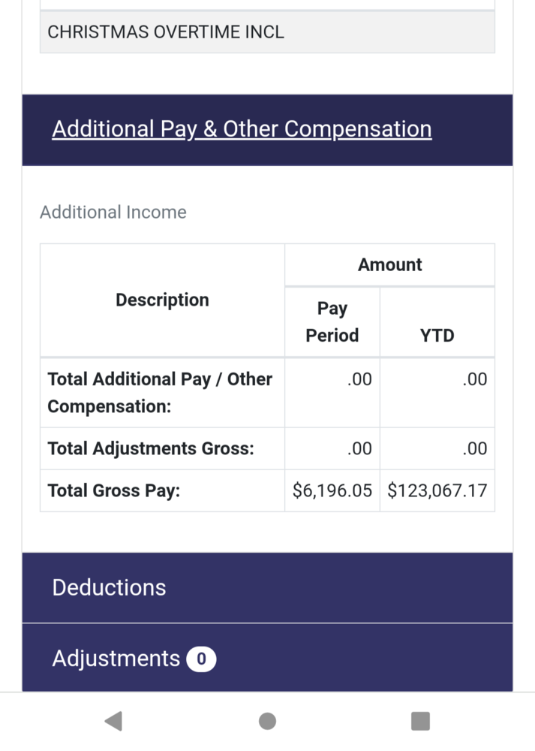The image size is (535, 751).
Task: Expand the Adjustments section header
Action: [116, 659]
